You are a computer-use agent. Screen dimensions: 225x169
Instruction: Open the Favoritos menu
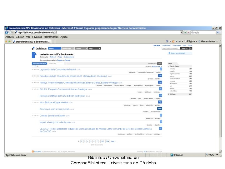pyautogui.click(x=37, y=37)
